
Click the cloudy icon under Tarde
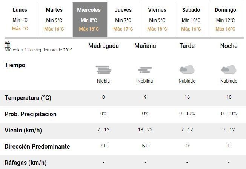click(x=187, y=69)
